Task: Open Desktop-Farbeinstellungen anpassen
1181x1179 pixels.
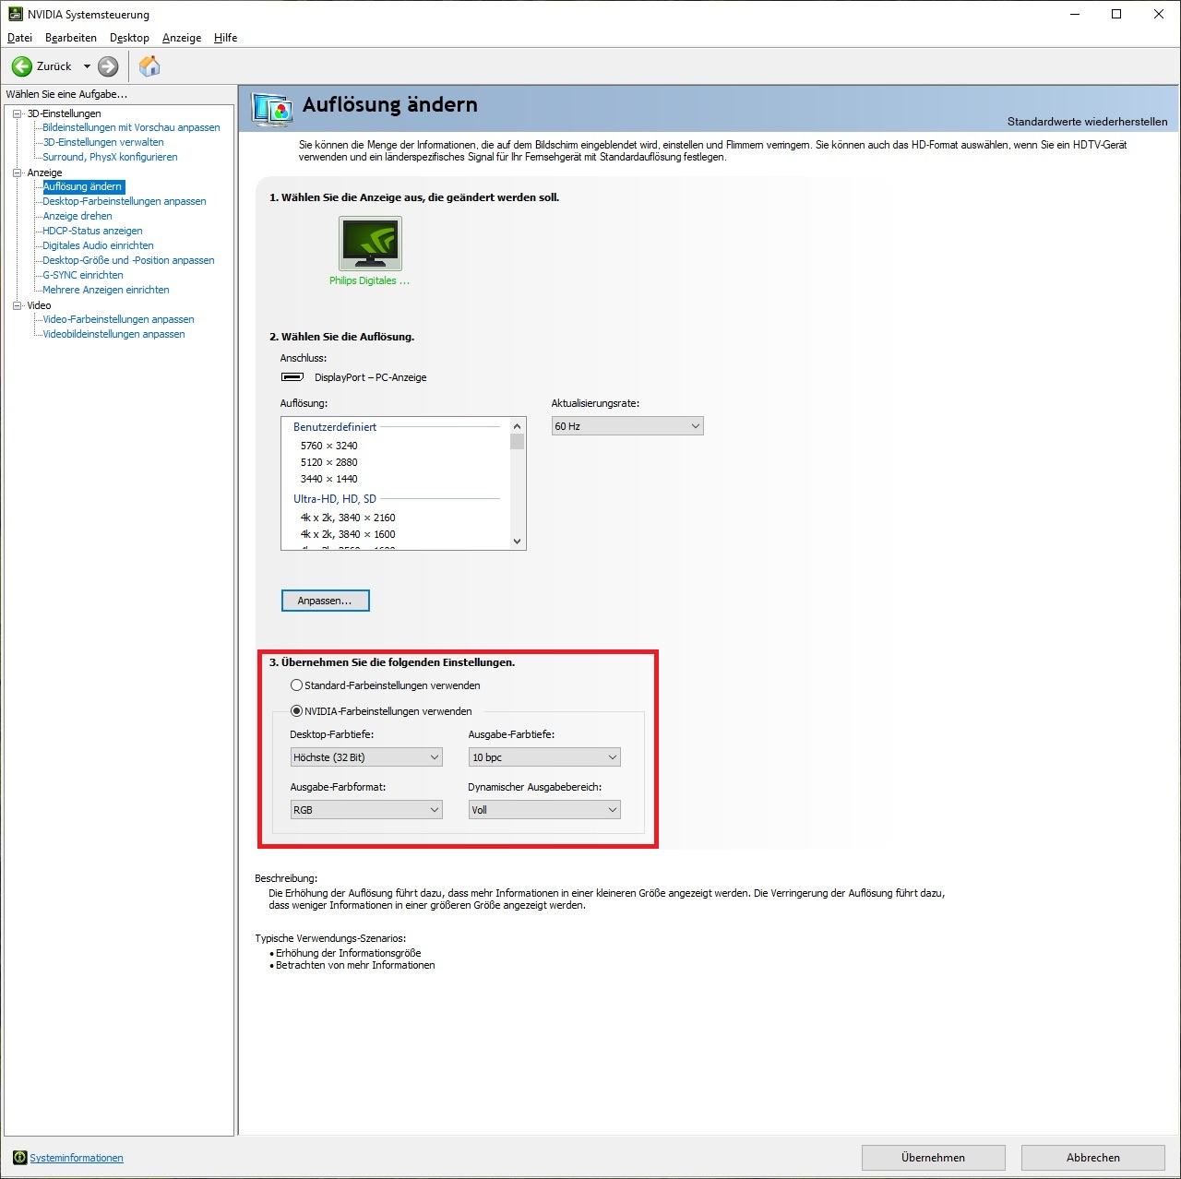Action: 125,201
